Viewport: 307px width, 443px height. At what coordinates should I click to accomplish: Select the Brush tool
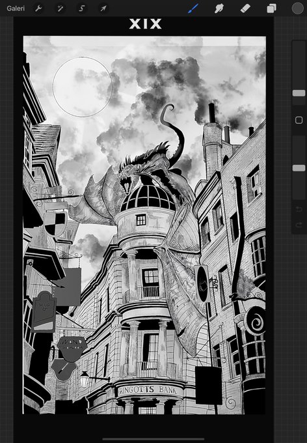[x=193, y=8]
